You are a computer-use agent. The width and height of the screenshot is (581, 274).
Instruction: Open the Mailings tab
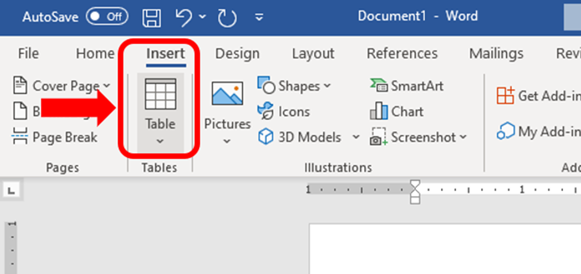(x=496, y=54)
